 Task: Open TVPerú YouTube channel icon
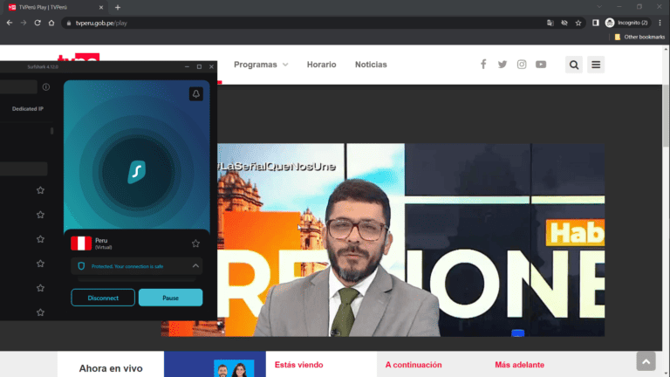pyautogui.click(x=541, y=64)
